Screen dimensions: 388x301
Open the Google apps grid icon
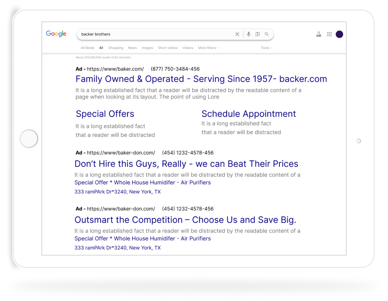pyautogui.click(x=329, y=34)
